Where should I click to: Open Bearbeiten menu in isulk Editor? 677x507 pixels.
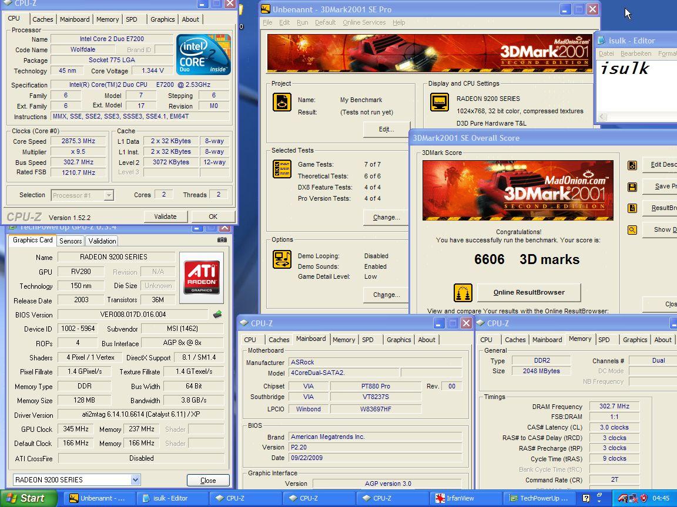point(636,53)
